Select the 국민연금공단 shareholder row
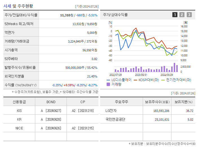 (148, 119)
